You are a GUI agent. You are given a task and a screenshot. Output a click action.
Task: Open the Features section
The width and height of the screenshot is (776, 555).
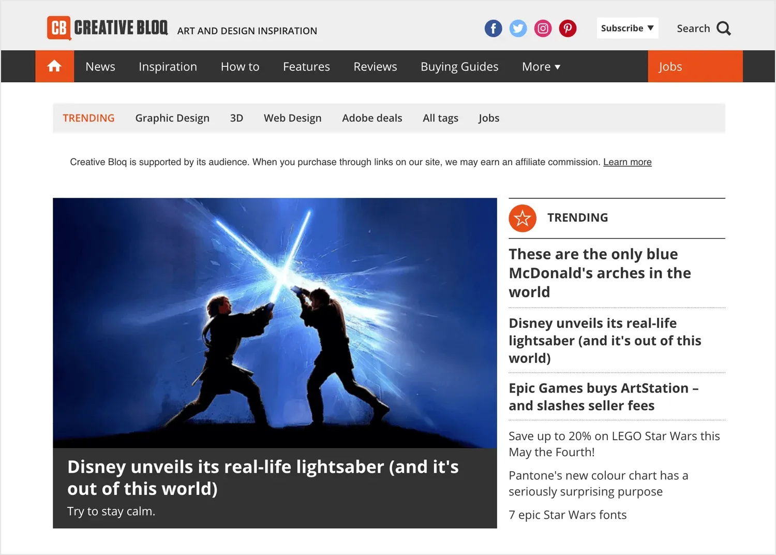click(306, 67)
